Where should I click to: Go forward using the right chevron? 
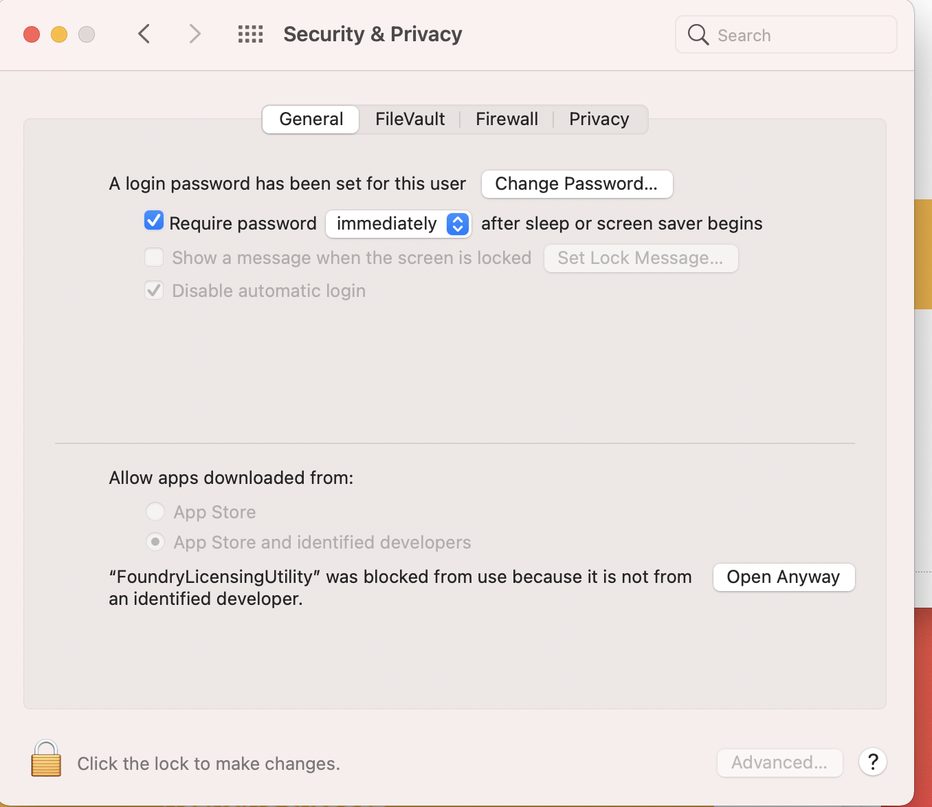(x=195, y=34)
